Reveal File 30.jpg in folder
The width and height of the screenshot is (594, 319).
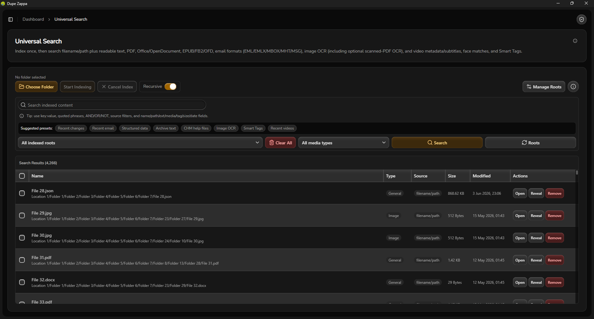[x=536, y=238]
